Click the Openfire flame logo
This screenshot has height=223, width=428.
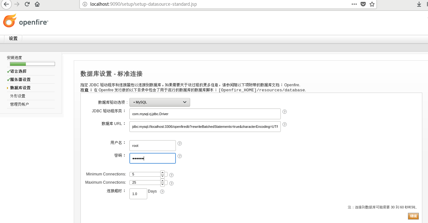pos(10,21)
